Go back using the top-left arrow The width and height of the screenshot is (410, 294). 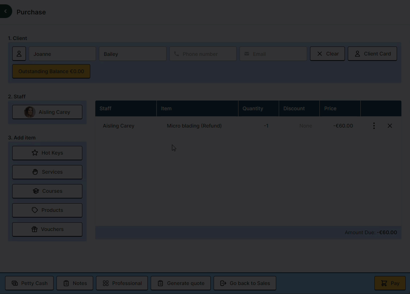(x=5, y=11)
